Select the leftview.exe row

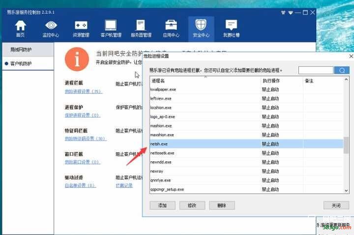click(x=246, y=99)
